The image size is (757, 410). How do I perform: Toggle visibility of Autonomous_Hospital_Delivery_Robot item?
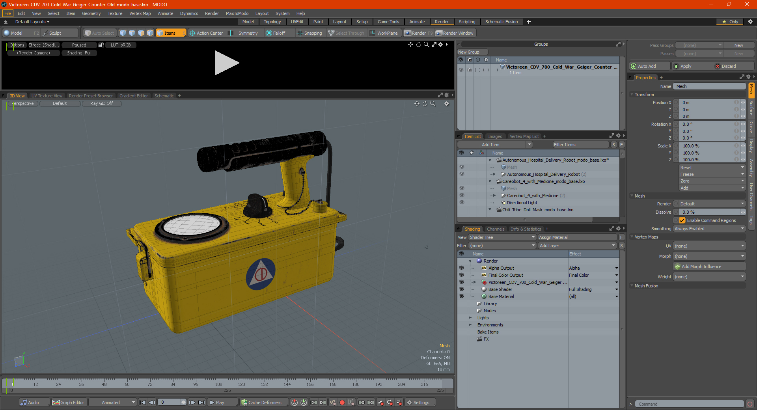pyautogui.click(x=461, y=174)
